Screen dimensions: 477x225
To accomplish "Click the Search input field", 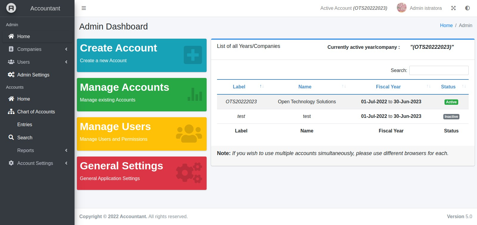I will 439,71.
